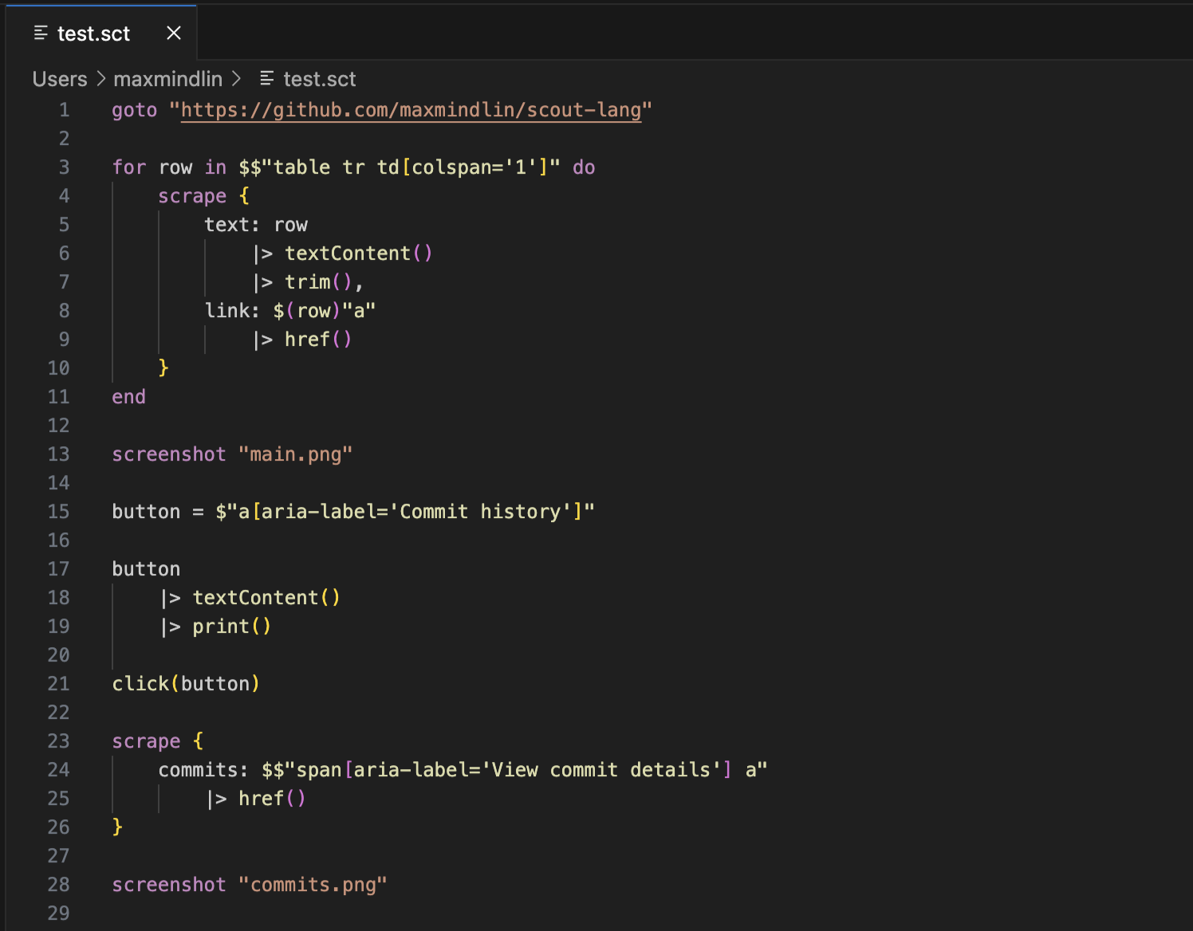Click trim() on line 7
This screenshot has width=1193, height=931.
[318, 282]
